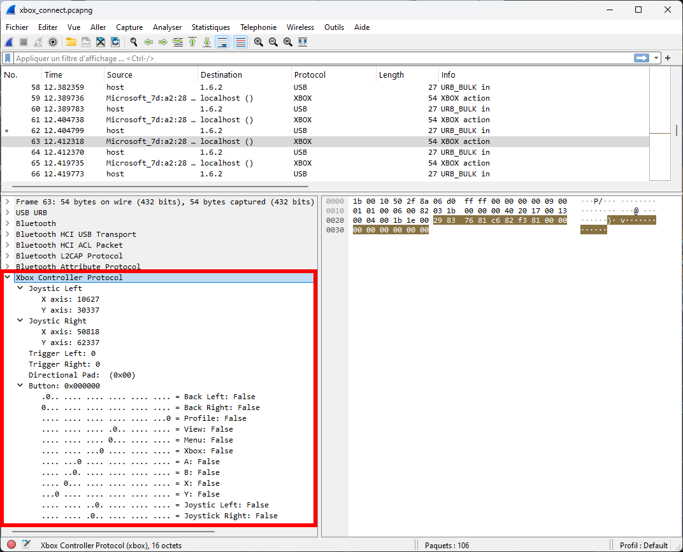Open find packet magnifier icon
This screenshot has height=552, width=683.
click(x=134, y=42)
